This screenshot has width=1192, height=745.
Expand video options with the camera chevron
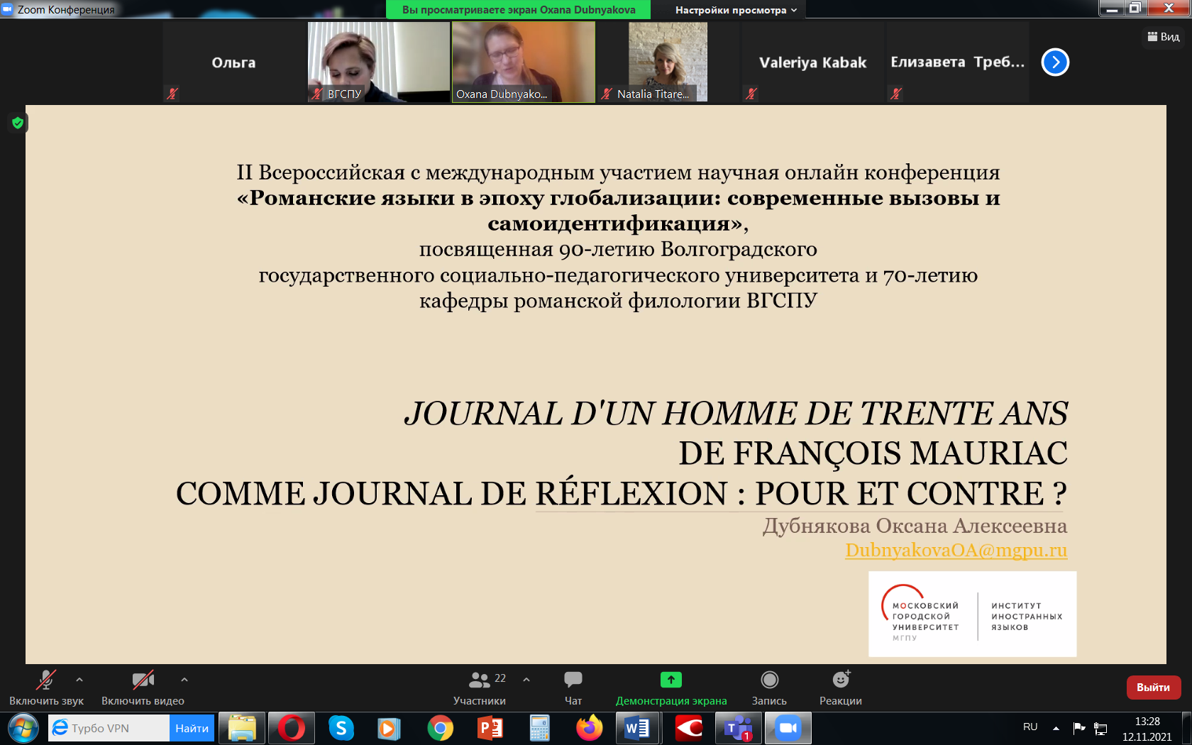(x=183, y=680)
